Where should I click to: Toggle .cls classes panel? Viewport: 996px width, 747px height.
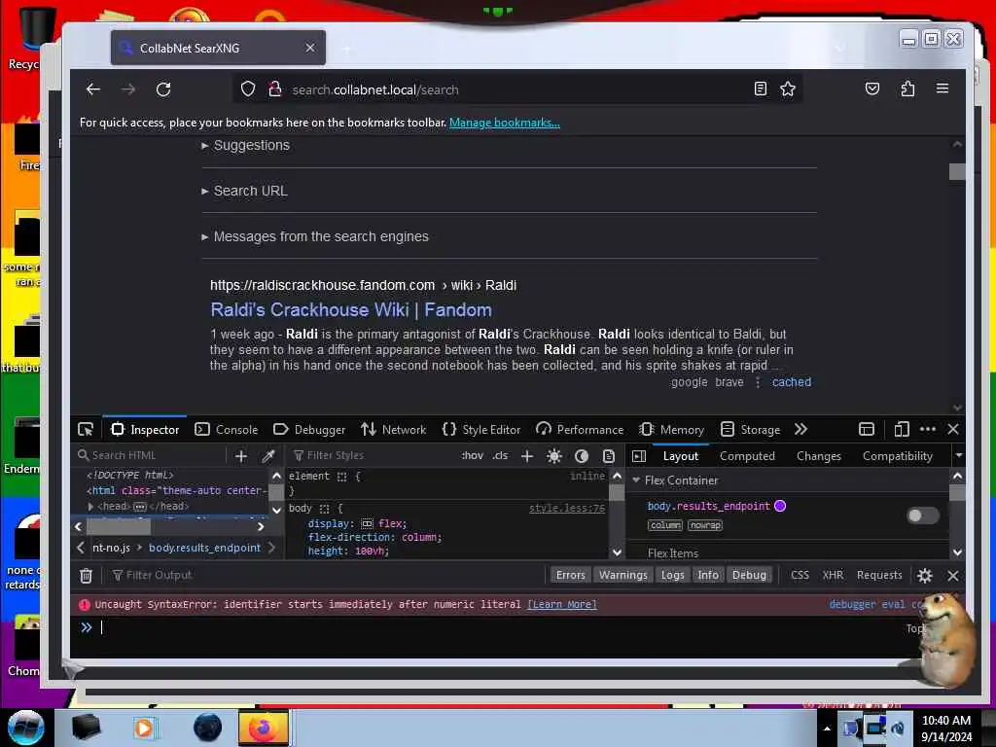point(500,455)
